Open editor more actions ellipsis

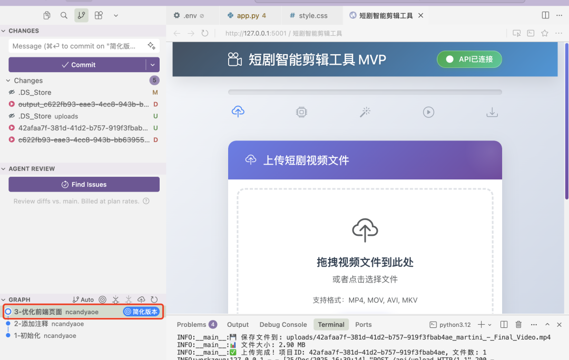tap(559, 15)
